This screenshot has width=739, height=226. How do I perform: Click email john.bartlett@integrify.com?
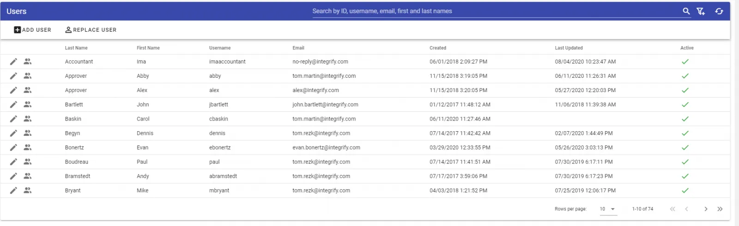point(325,104)
